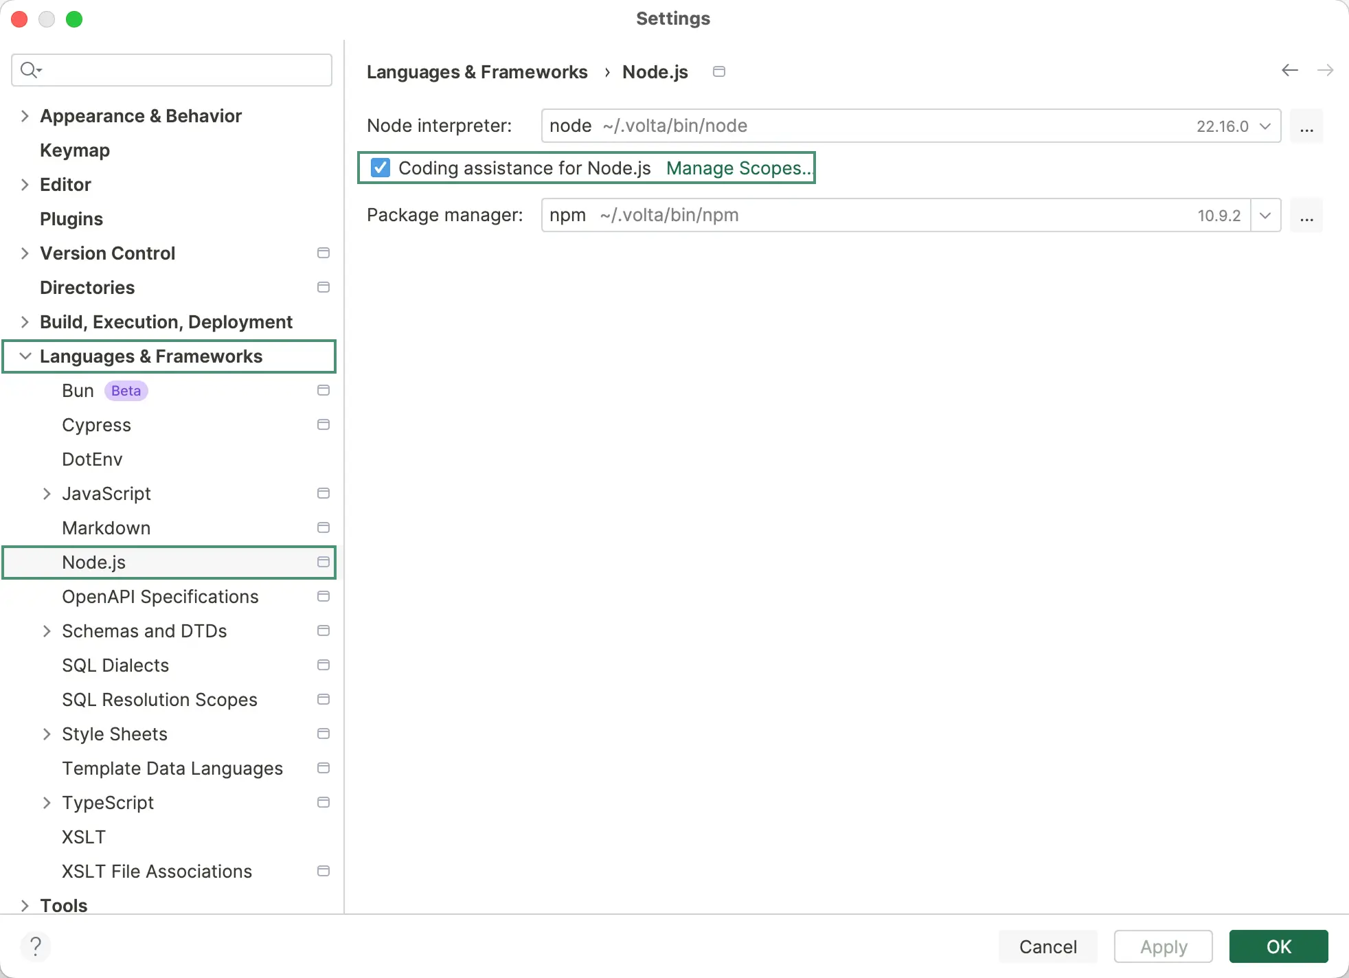Collapse Languages & Frameworks section
The image size is (1349, 978).
coord(25,356)
